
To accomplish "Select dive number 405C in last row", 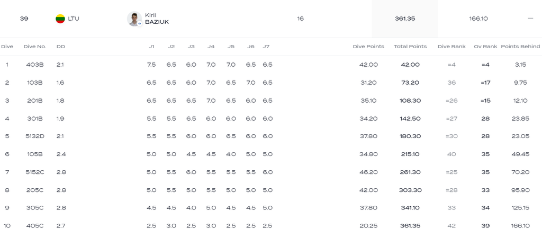I will point(35,226).
